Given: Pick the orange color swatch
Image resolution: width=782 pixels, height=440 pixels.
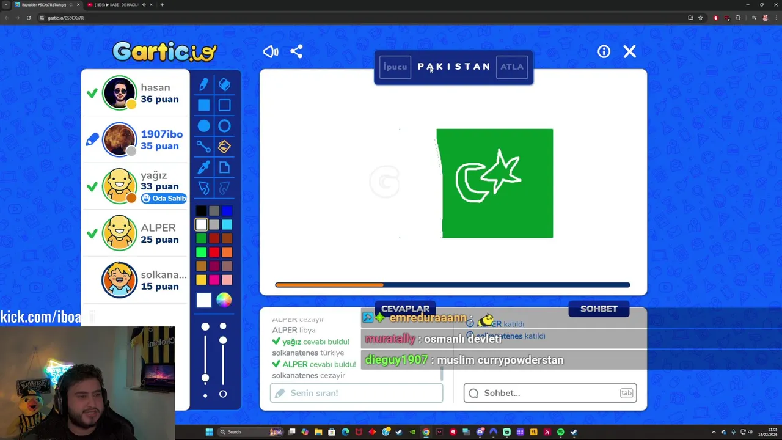Looking at the screenshot, I should point(227,252).
